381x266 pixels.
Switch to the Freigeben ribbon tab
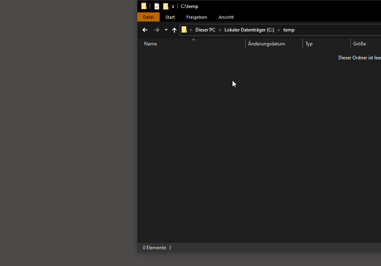click(196, 17)
